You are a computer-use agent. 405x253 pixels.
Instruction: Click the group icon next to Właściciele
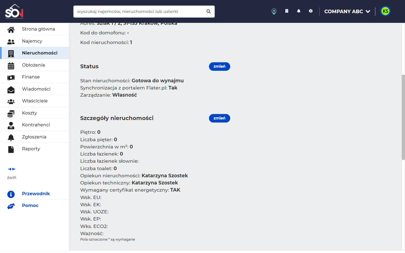pos(11,101)
